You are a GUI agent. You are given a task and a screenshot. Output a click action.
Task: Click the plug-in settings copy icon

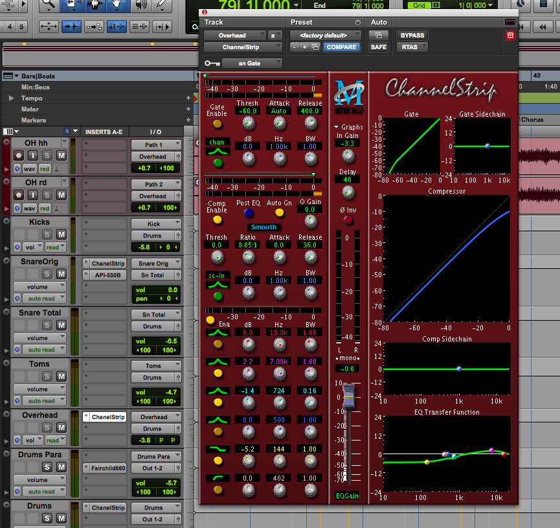coord(315,47)
